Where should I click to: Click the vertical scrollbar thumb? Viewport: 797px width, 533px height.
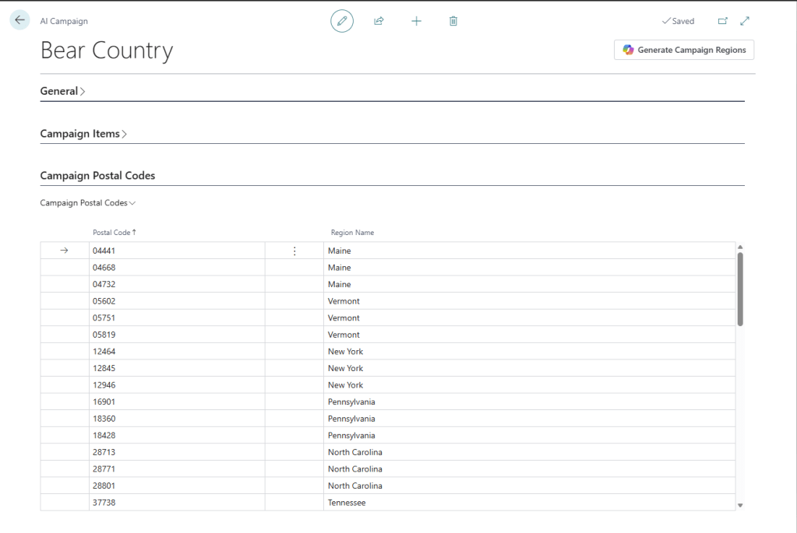[x=740, y=288]
